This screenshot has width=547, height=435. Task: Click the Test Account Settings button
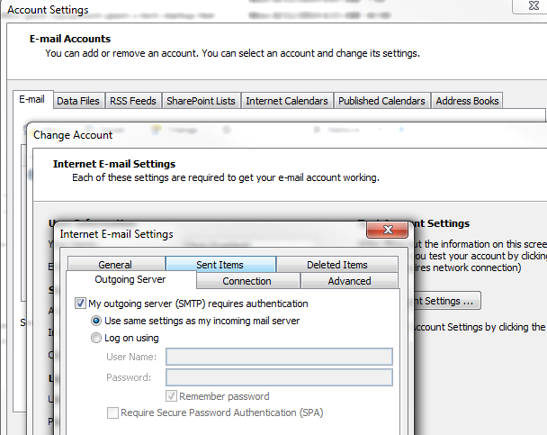point(448,301)
